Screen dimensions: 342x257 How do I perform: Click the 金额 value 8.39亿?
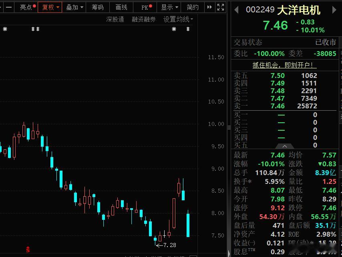pyautogui.click(x=326, y=173)
